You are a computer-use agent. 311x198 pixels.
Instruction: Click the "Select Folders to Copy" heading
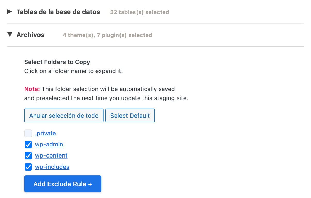(x=57, y=62)
